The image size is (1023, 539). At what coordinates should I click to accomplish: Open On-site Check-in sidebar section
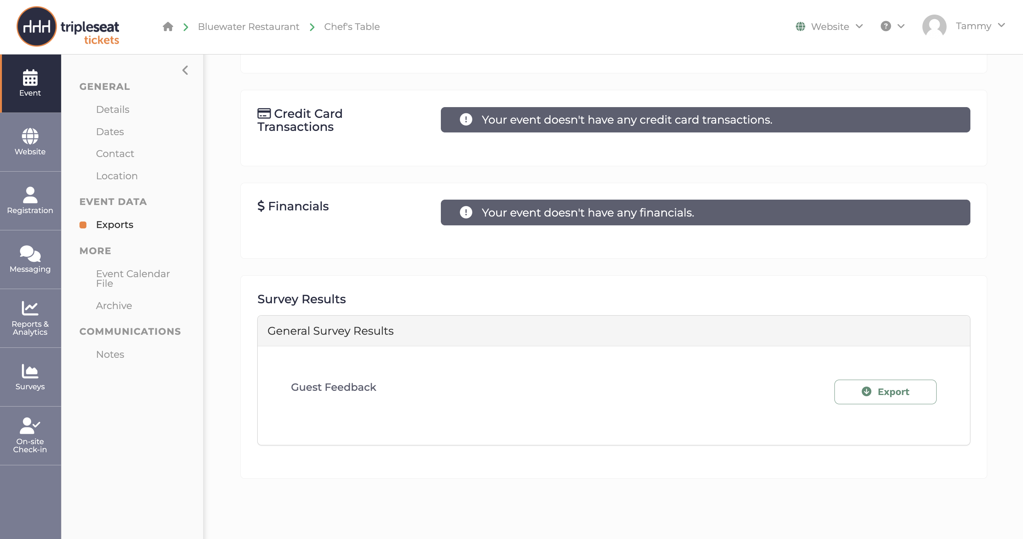(x=30, y=436)
